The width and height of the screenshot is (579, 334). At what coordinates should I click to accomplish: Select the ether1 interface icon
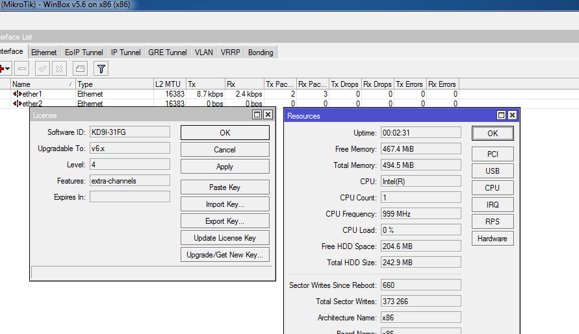(18, 94)
